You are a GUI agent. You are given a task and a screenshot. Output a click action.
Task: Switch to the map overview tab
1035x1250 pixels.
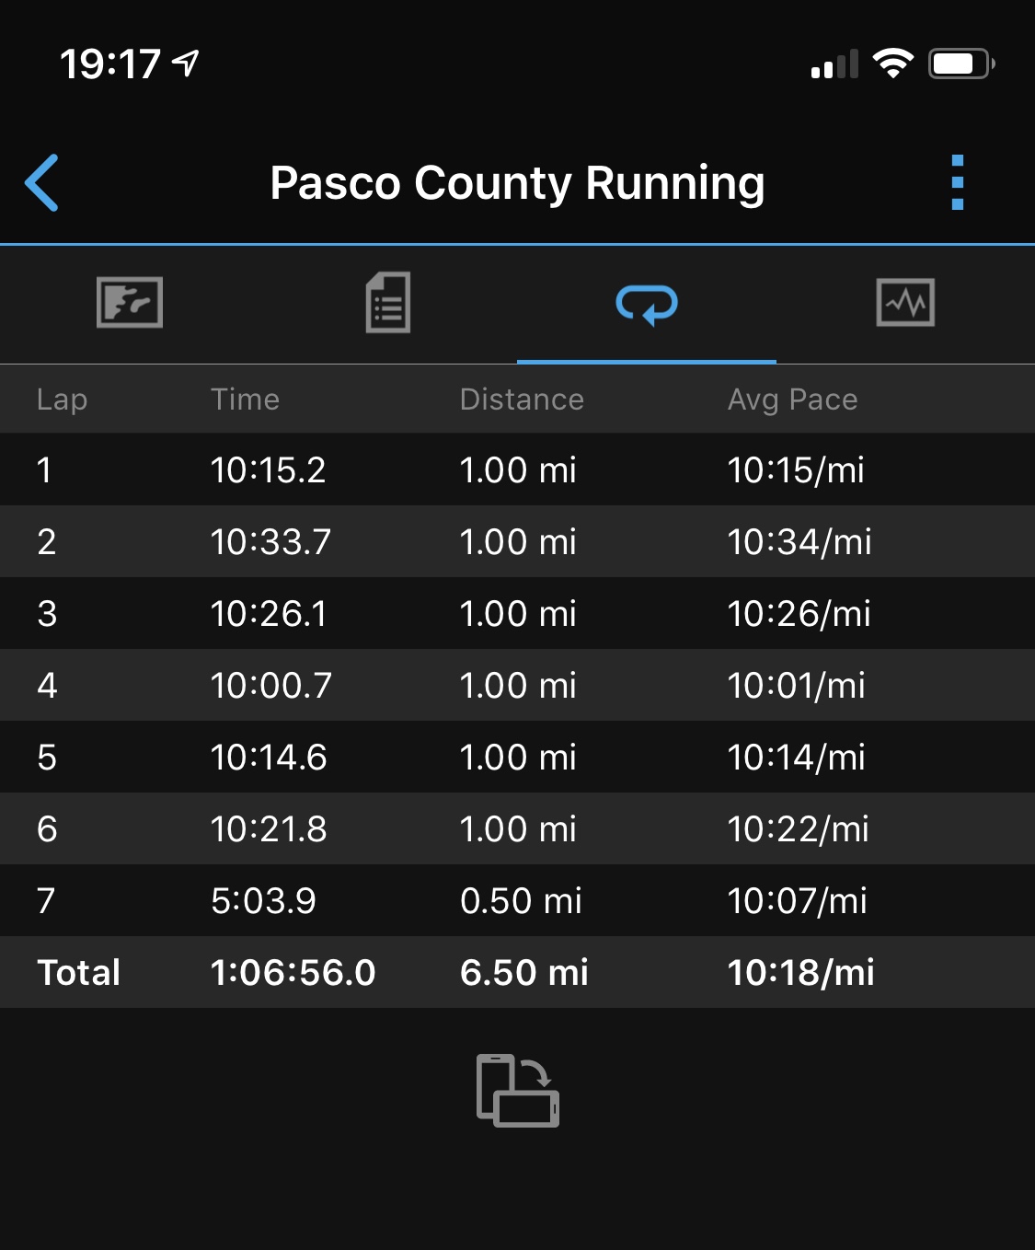(x=130, y=302)
